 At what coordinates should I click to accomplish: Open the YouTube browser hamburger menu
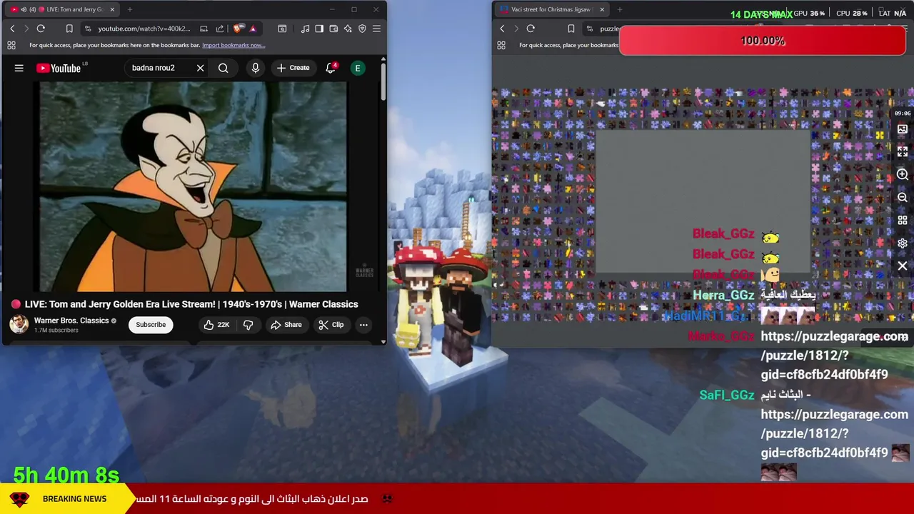pos(376,29)
